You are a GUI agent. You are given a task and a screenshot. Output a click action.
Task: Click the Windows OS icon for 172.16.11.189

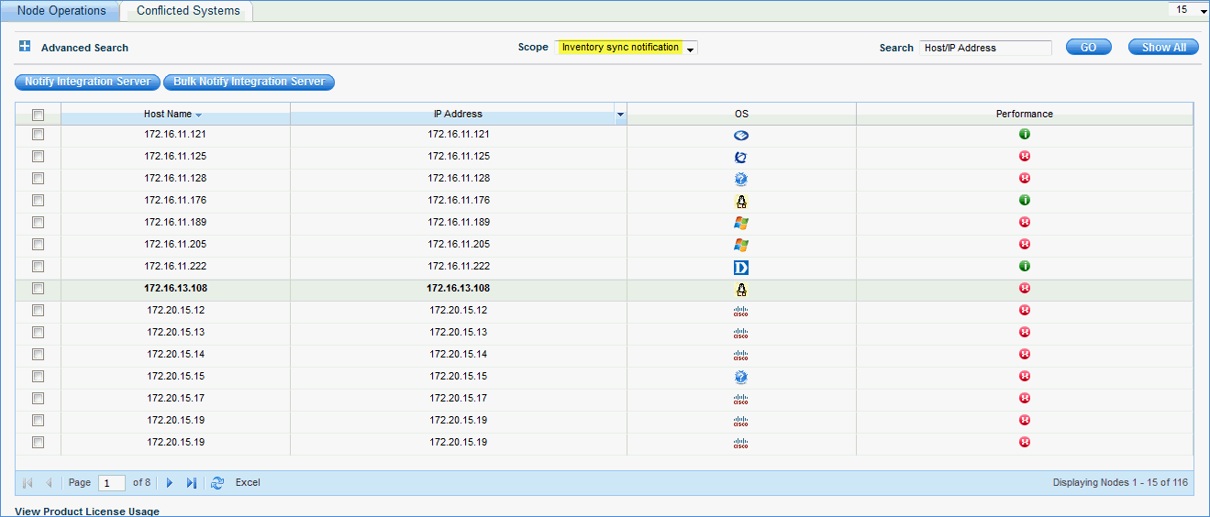tap(741, 223)
